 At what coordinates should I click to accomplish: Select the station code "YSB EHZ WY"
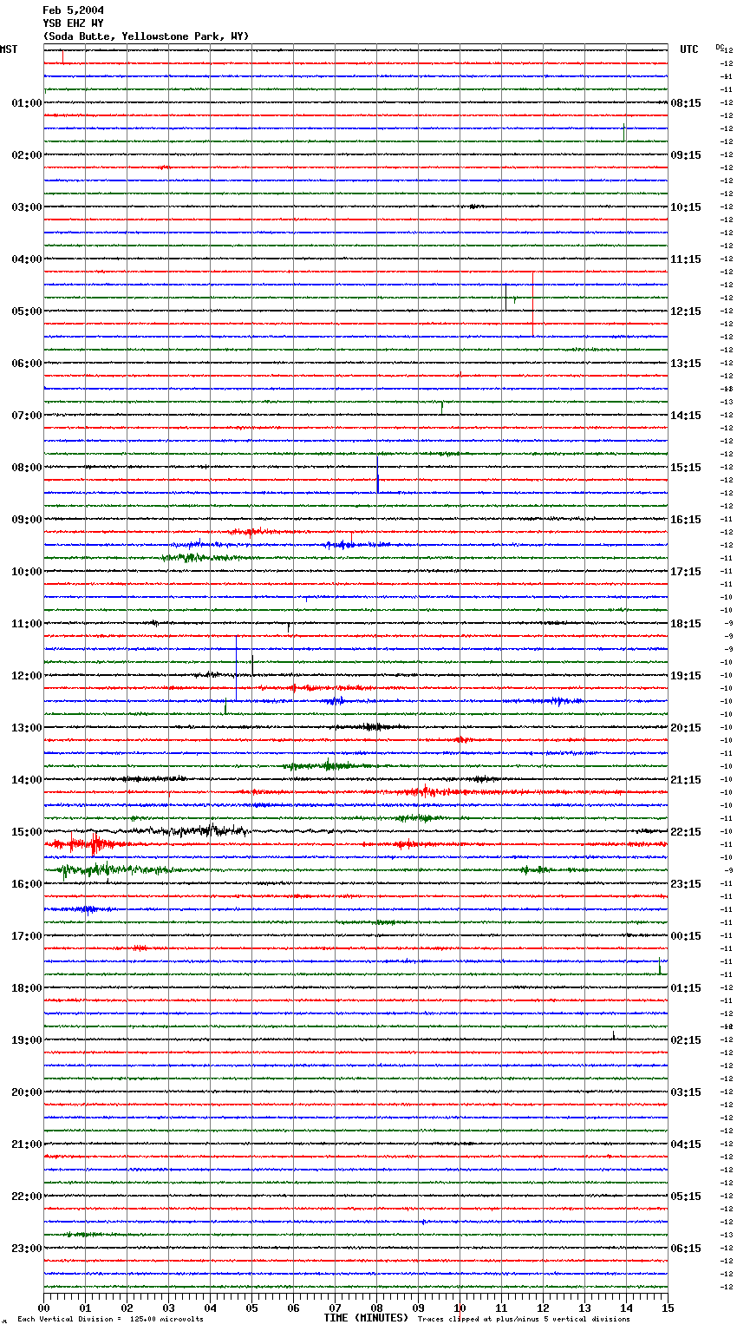73,23
